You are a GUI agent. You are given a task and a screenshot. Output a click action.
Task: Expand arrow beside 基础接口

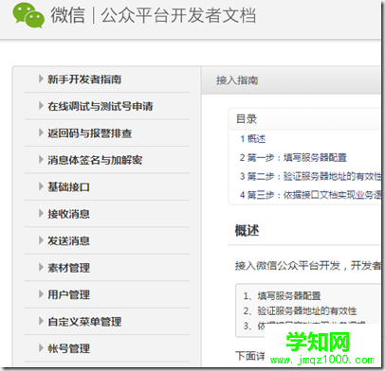coord(41,186)
